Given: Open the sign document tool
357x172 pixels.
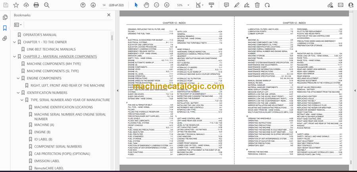Looking at the screenshot, I should pyautogui.click(x=247, y=5).
